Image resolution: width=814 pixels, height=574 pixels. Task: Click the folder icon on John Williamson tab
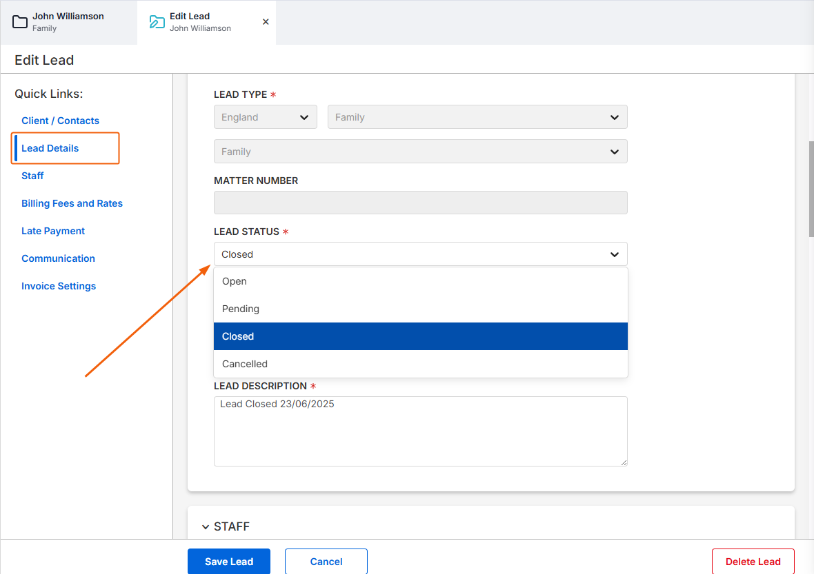tap(20, 22)
